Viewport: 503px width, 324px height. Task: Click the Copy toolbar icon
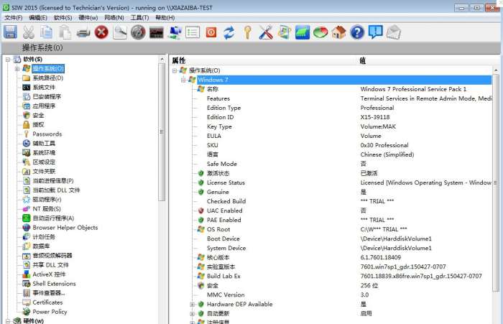point(47,32)
